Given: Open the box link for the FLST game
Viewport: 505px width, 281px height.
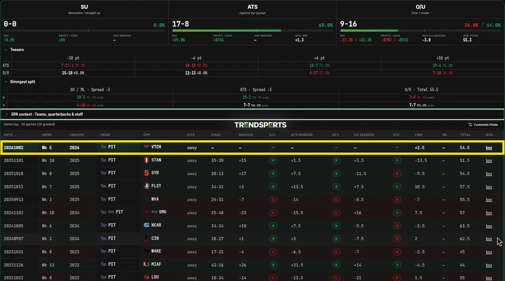Looking at the screenshot, I should (x=489, y=187).
